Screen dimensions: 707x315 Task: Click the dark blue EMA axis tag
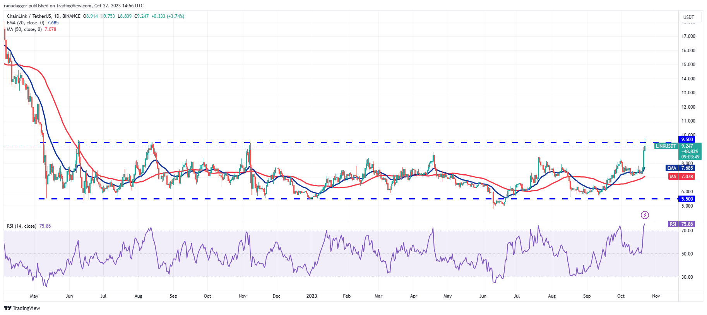coord(671,168)
